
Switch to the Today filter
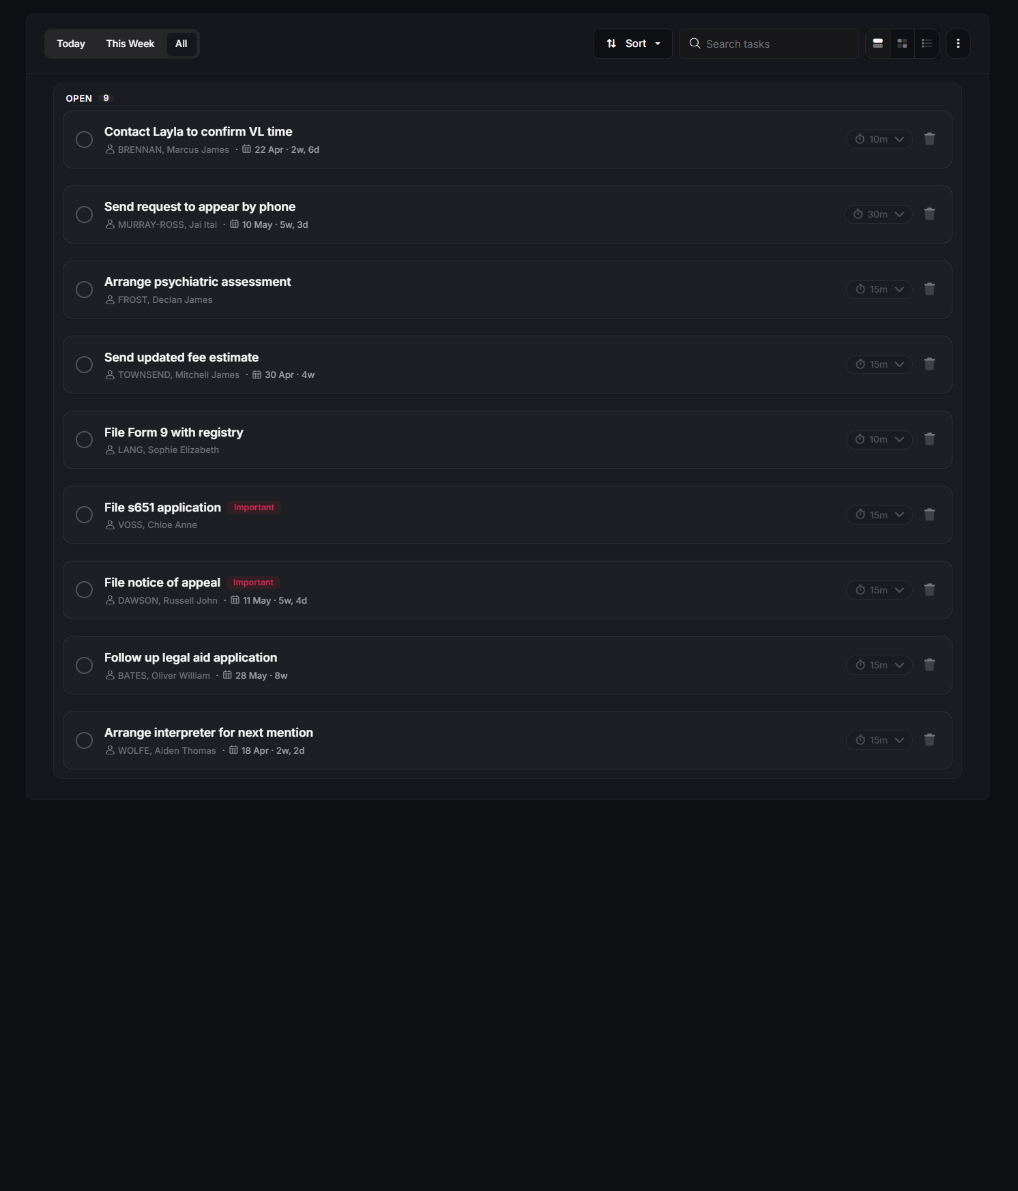pos(70,43)
